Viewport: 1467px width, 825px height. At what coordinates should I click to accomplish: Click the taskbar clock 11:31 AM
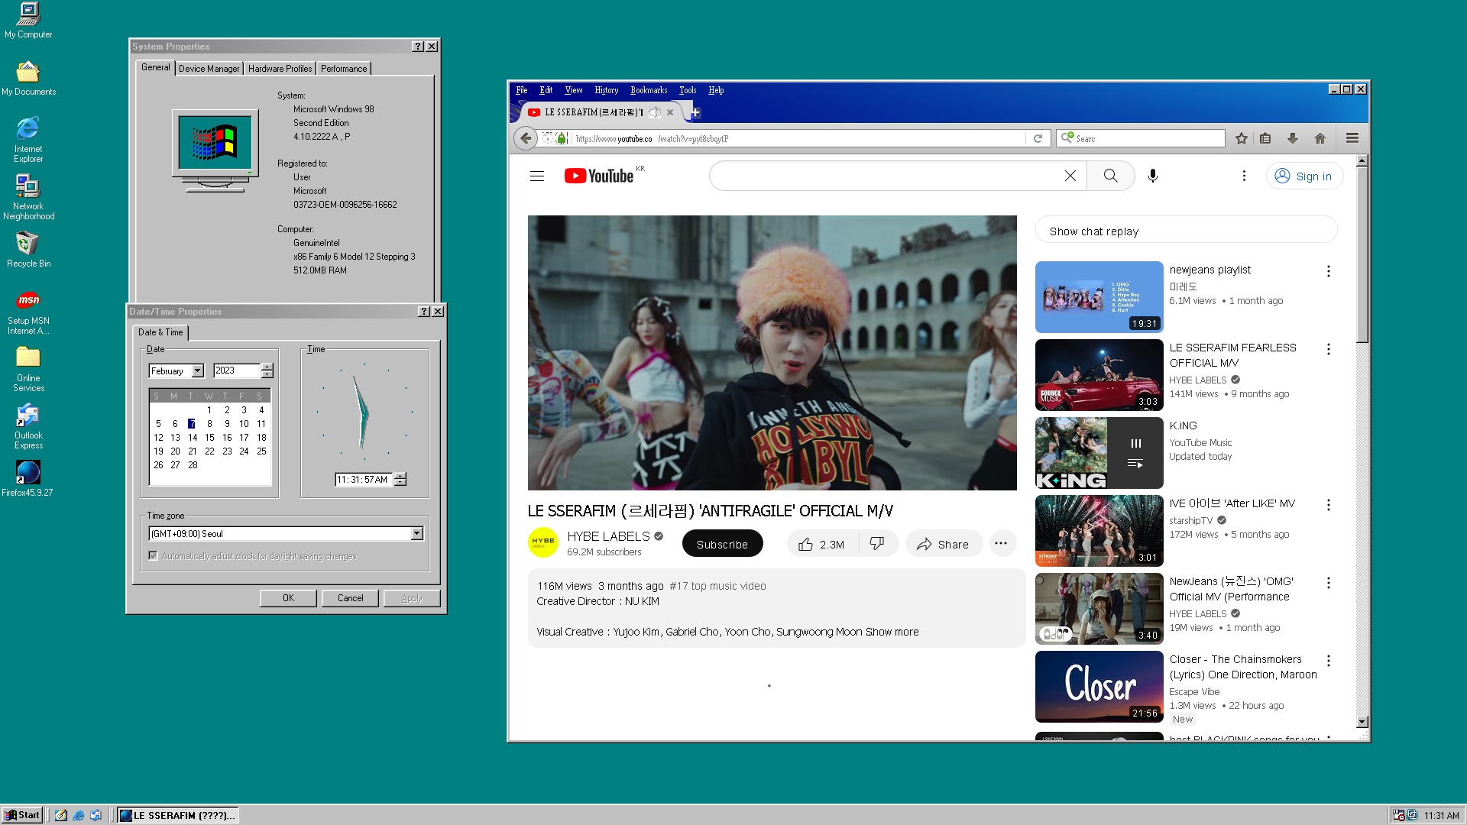1441,815
